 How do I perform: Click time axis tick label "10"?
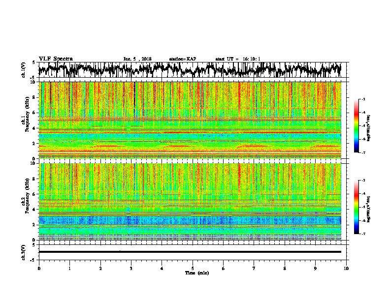(x=346, y=269)
